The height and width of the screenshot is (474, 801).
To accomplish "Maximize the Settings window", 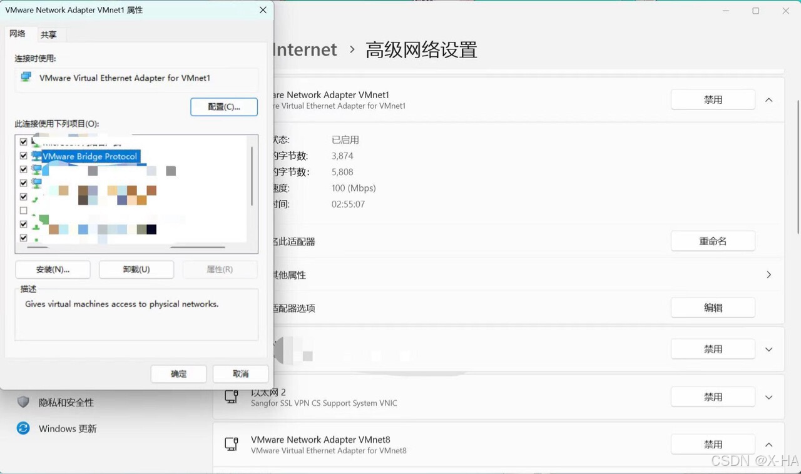I will [755, 11].
